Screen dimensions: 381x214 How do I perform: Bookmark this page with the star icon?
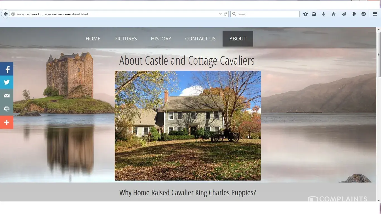tap(305, 14)
